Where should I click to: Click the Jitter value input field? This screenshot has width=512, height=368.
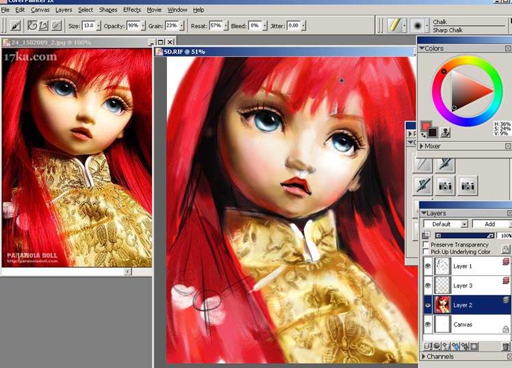pyautogui.click(x=294, y=25)
